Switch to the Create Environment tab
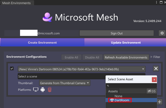 [42, 43]
